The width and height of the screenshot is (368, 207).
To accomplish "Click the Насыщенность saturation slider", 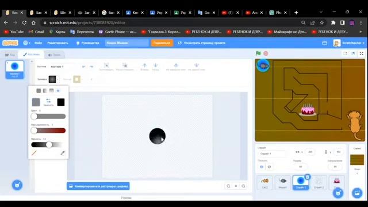I will (48, 131).
